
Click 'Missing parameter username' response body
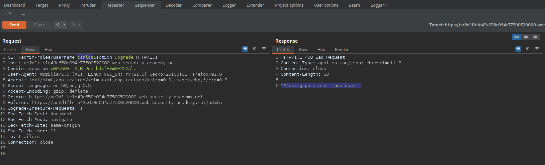click(321, 85)
